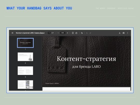Undo the last PDF annotation

point(87,33)
